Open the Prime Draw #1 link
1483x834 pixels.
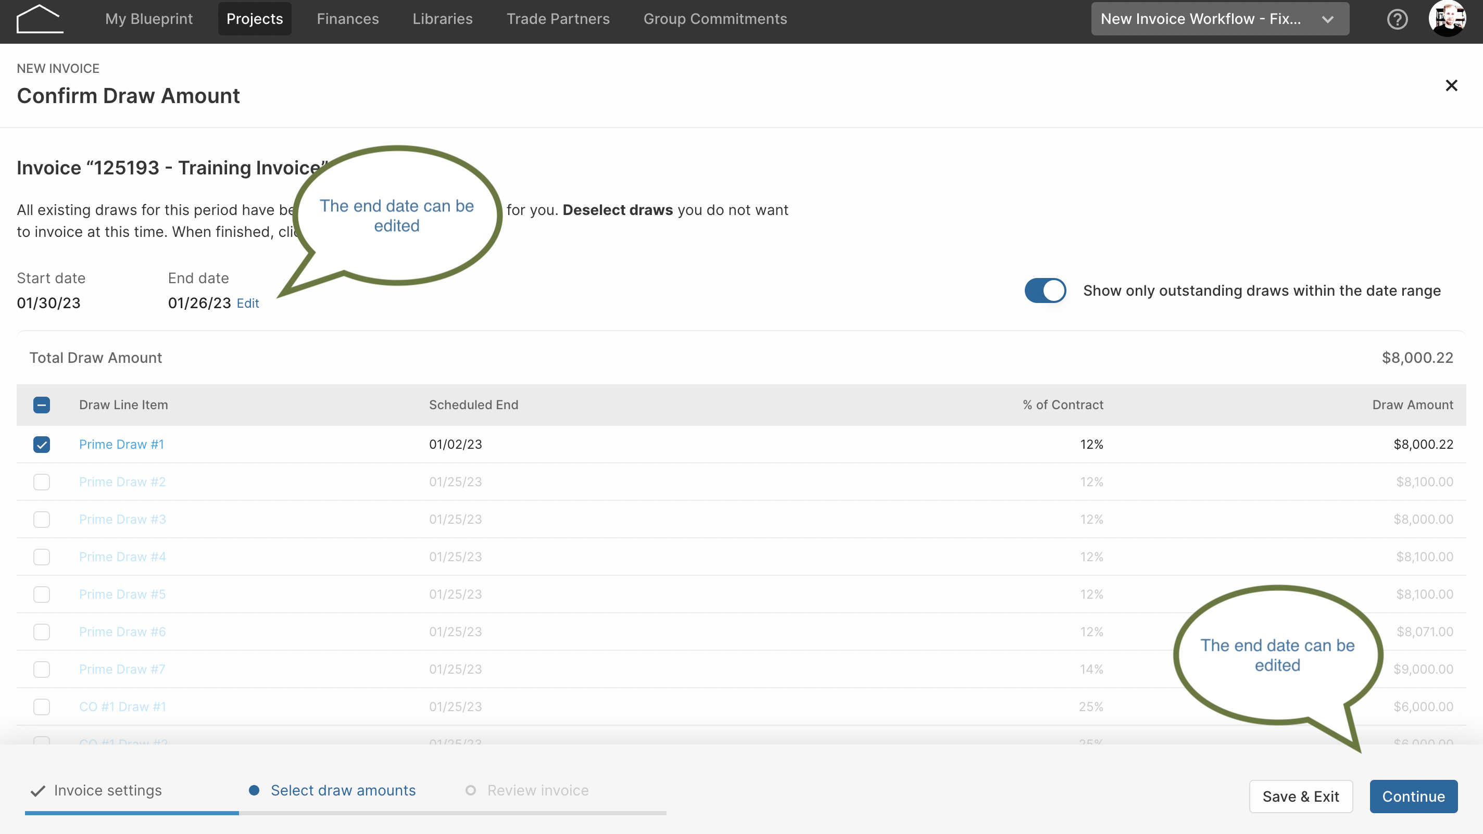click(121, 445)
